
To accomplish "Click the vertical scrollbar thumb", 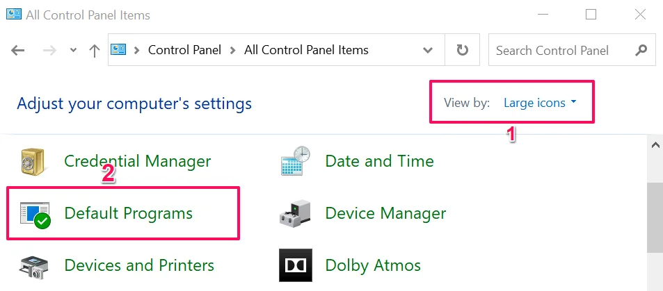I will (655, 217).
